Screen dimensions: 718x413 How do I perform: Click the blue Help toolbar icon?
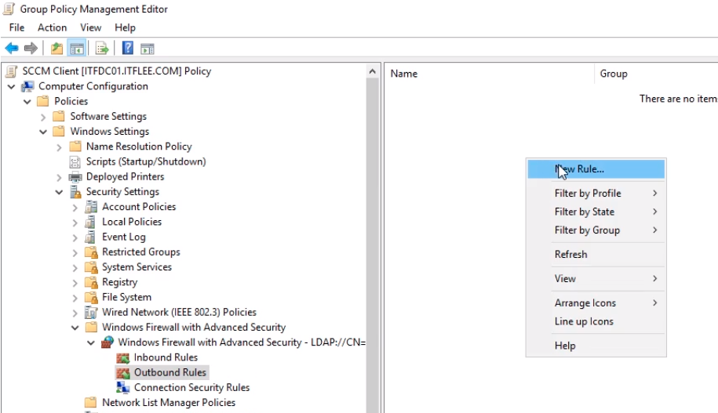coord(128,48)
